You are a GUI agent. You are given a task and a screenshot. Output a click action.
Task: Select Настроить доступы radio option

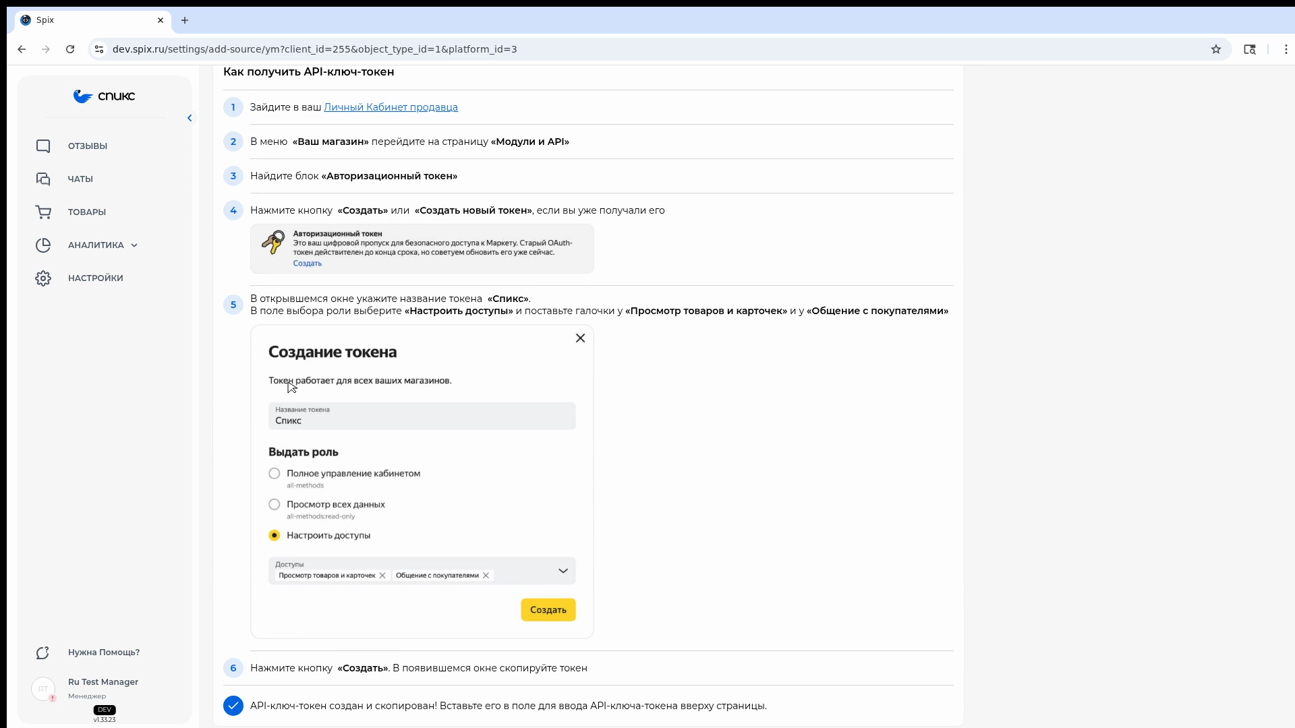(x=275, y=536)
